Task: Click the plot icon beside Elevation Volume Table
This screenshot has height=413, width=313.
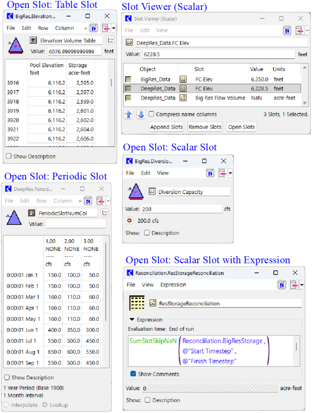Action: coord(110,40)
